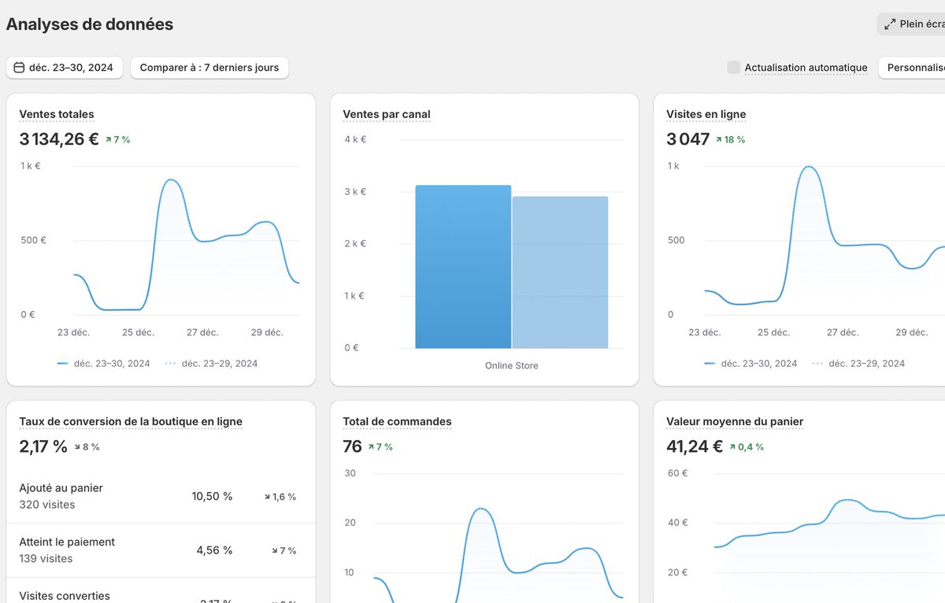Click the 2,17 % conversion rate value
The image size is (945, 603).
[x=43, y=446]
